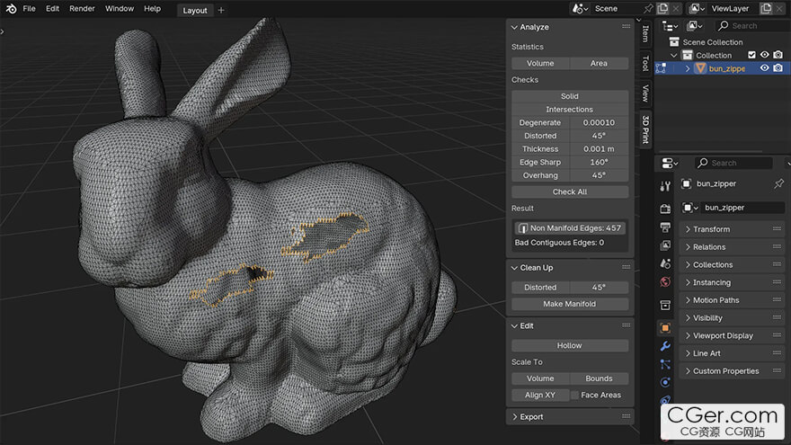Screen dimensions: 791x445
Task: Open the Modifiers wrench tab icon
Action: coord(665,346)
